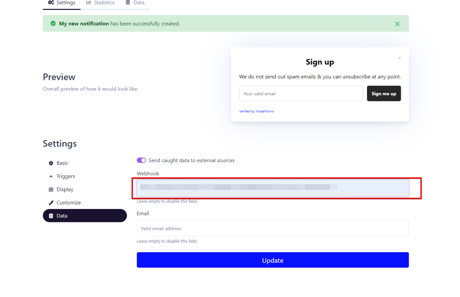Image resolution: width=460 pixels, height=297 pixels.
Task: Open the 'Verified by ModalForms' link
Action: point(257,111)
